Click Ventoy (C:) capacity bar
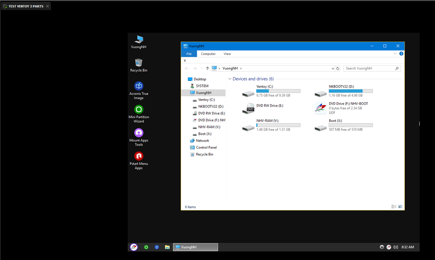Image resolution: width=435 pixels, height=260 pixels. 278,91
